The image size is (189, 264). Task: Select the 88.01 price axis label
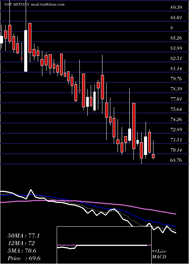tap(176, 17)
